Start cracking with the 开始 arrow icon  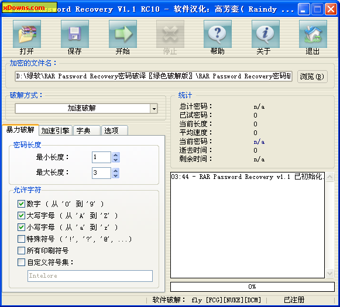[x=123, y=34]
